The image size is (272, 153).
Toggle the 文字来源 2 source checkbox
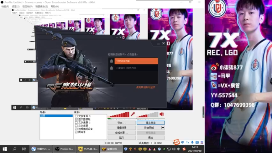click(76, 122)
